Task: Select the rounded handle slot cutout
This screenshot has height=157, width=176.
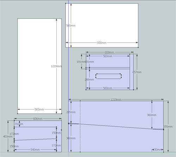Action: [108, 76]
